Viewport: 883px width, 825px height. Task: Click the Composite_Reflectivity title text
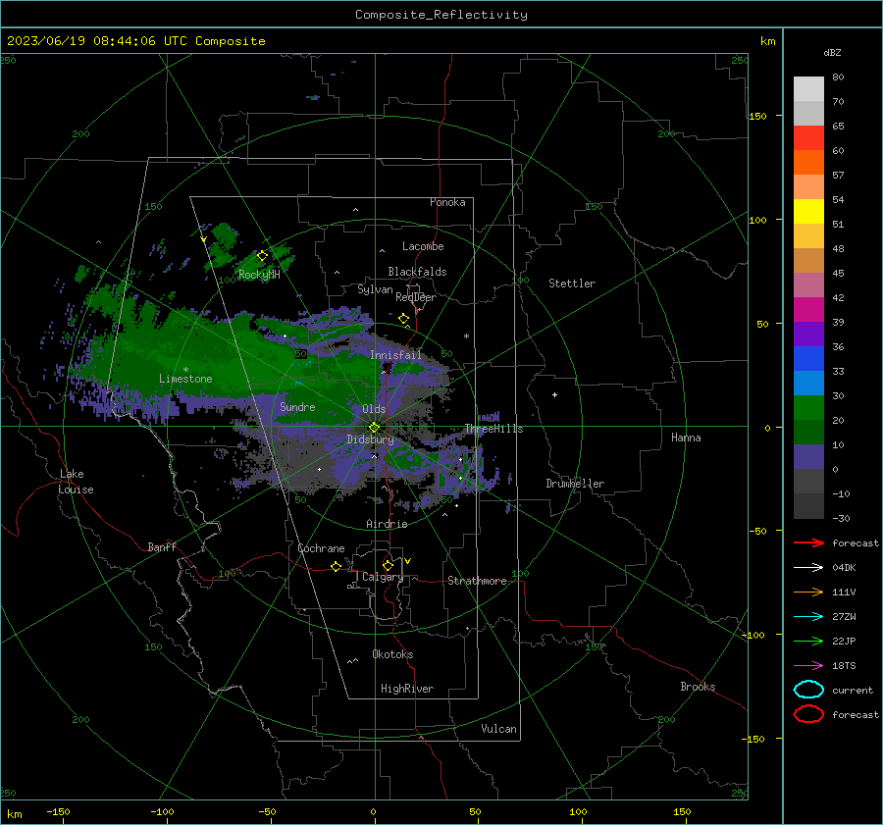(441, 15)
